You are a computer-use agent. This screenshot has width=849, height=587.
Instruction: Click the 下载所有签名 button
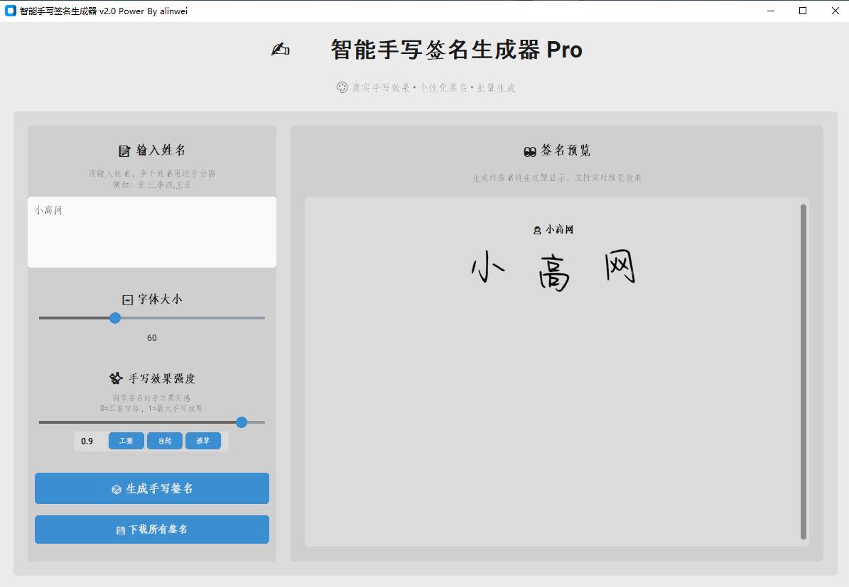(152, 530)
